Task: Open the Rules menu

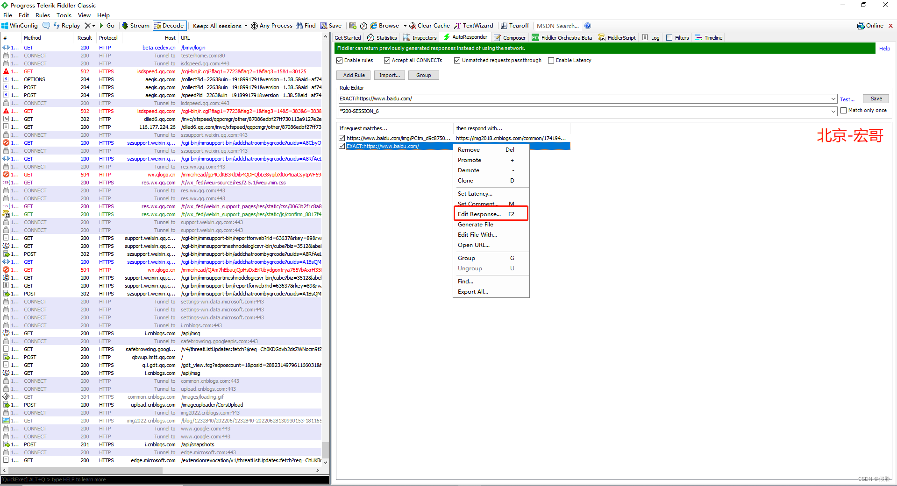Action: click(43, 15)
